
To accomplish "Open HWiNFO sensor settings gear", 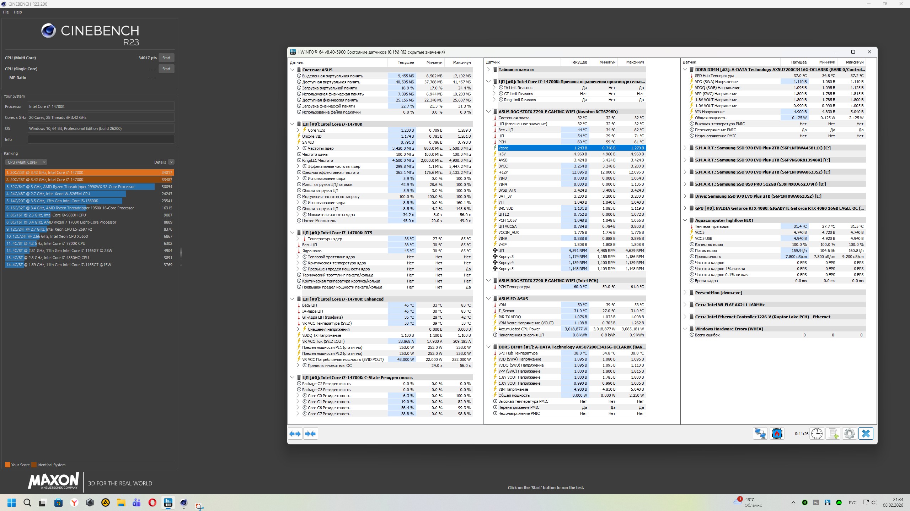I will point(849,434).
